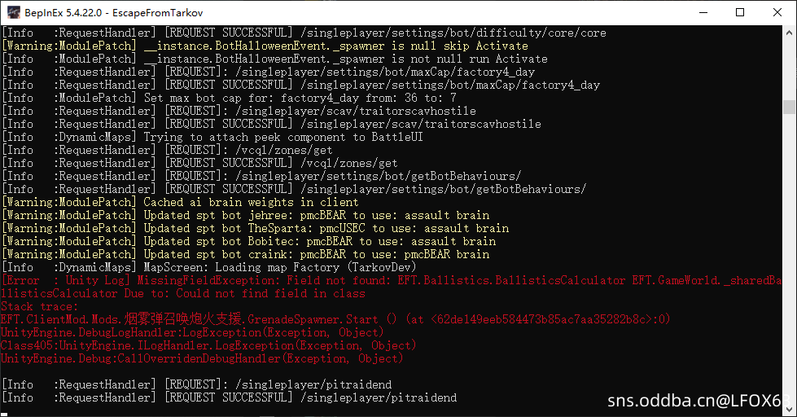Viewport: 797px width, 417px height.
Task: Click the 'REQUEST SUCCESSFUL ... difficulty/core/core' line
Action: click(304, 33)
